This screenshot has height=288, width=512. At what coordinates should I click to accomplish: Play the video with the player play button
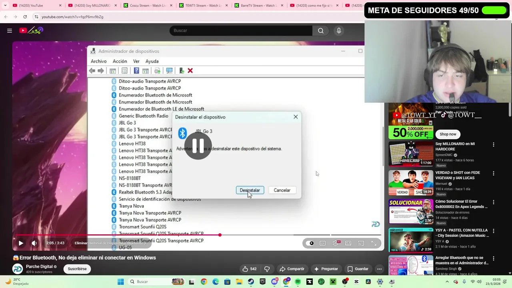(x=21, y=243)
